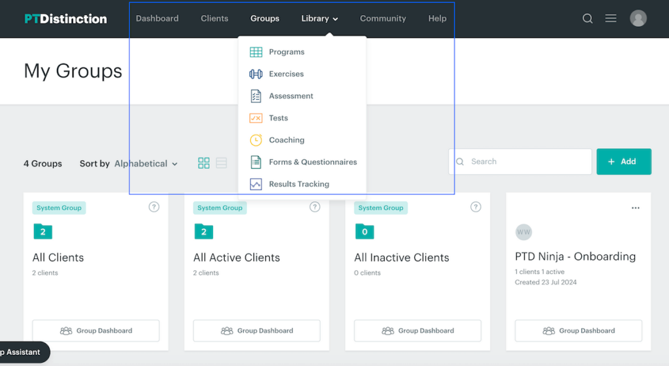Click help icon on All Inactive Clients card
This screenshot has height=366, width=669.
[476, 207]
